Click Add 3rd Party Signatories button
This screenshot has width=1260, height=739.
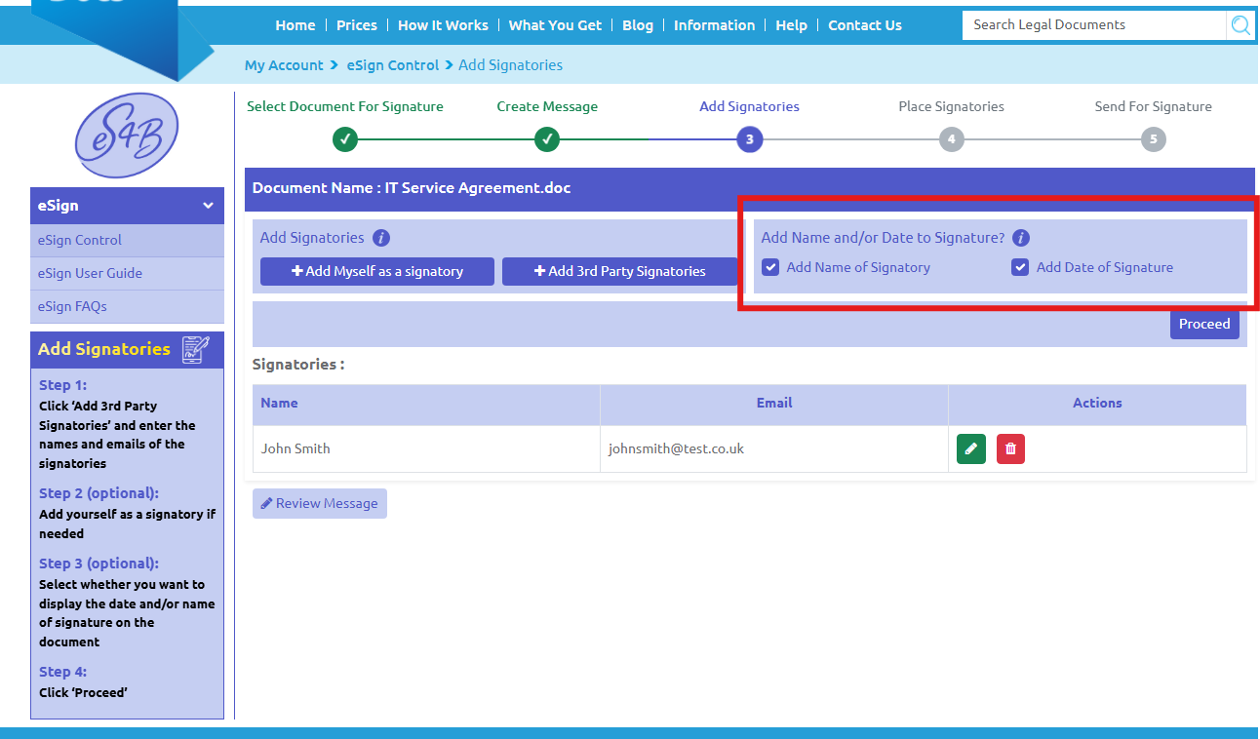[619, 271]
